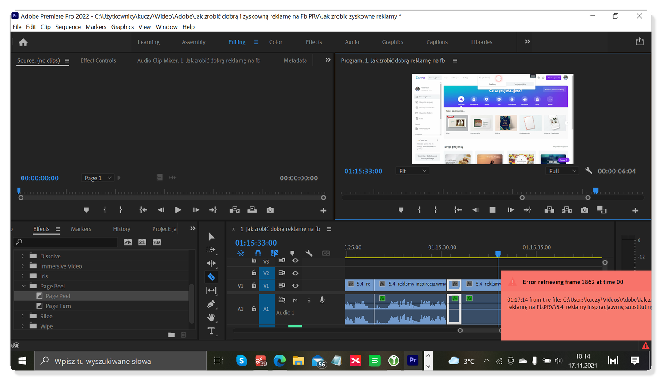The height and width of the screenshot is (381, 662).
Task: Open the Fit zoom level dropdown
Action: pyautogui.click(x=412, y=171)
